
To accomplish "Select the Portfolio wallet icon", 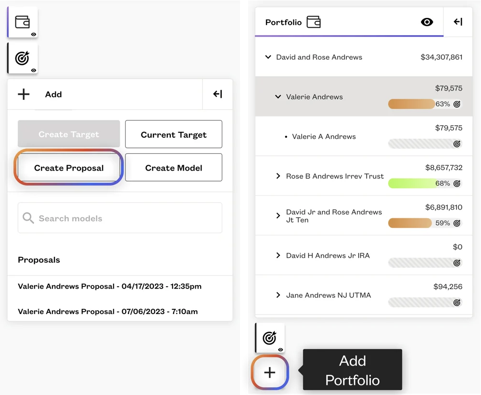I will [x=22, y=21].
